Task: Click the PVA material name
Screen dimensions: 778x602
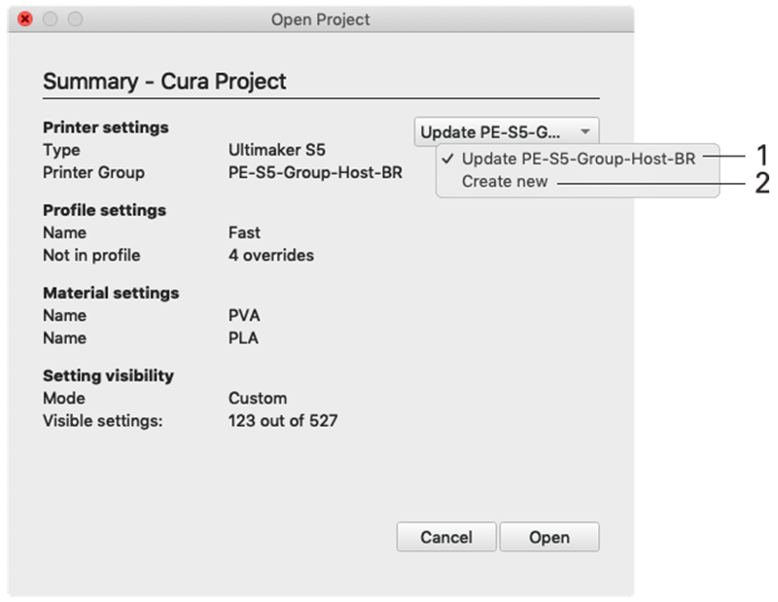Action: click(x=244, y=315)
